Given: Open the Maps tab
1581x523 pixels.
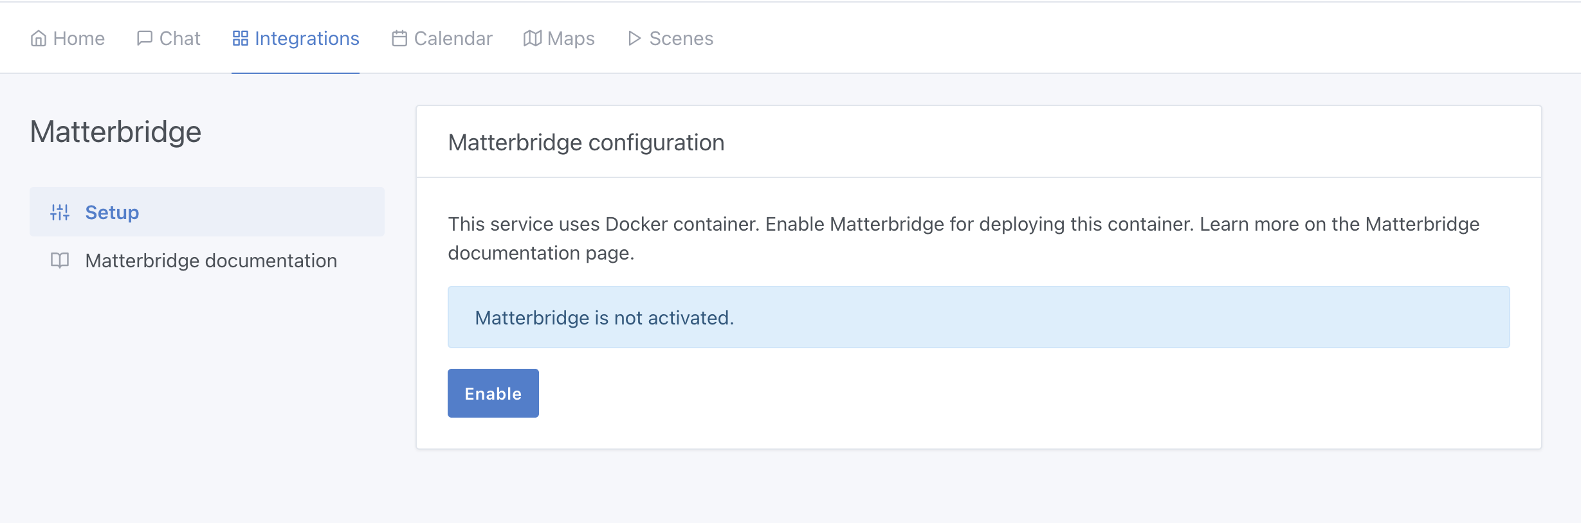Looking at the screenshot, I should (x=559, y=39).
